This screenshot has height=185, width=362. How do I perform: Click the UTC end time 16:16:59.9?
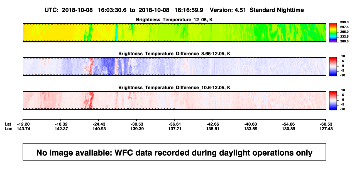[x=189, y=10]
